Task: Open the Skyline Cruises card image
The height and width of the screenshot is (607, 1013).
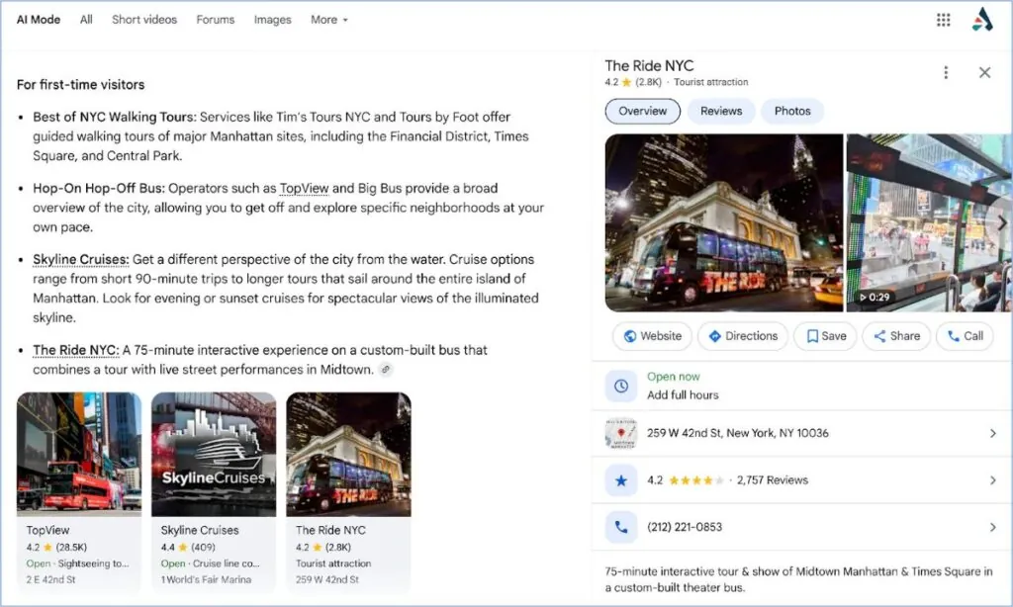Action: tap(214, 455)
